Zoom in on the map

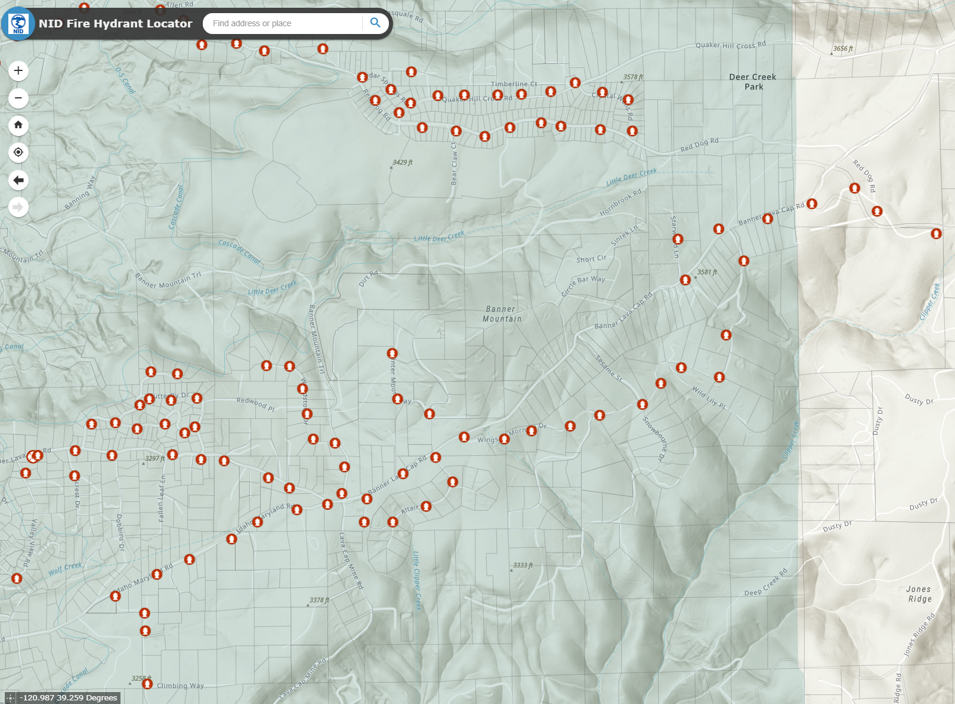18,71
